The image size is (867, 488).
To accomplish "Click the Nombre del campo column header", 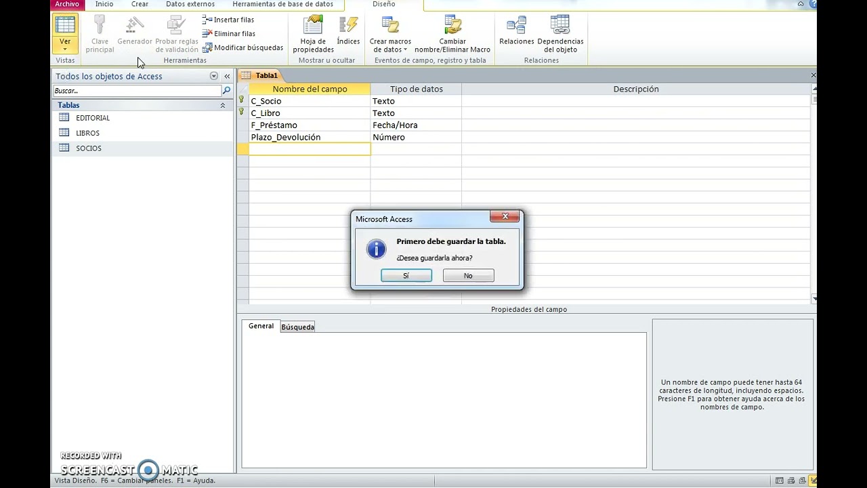I will click(x=310, y=89).
